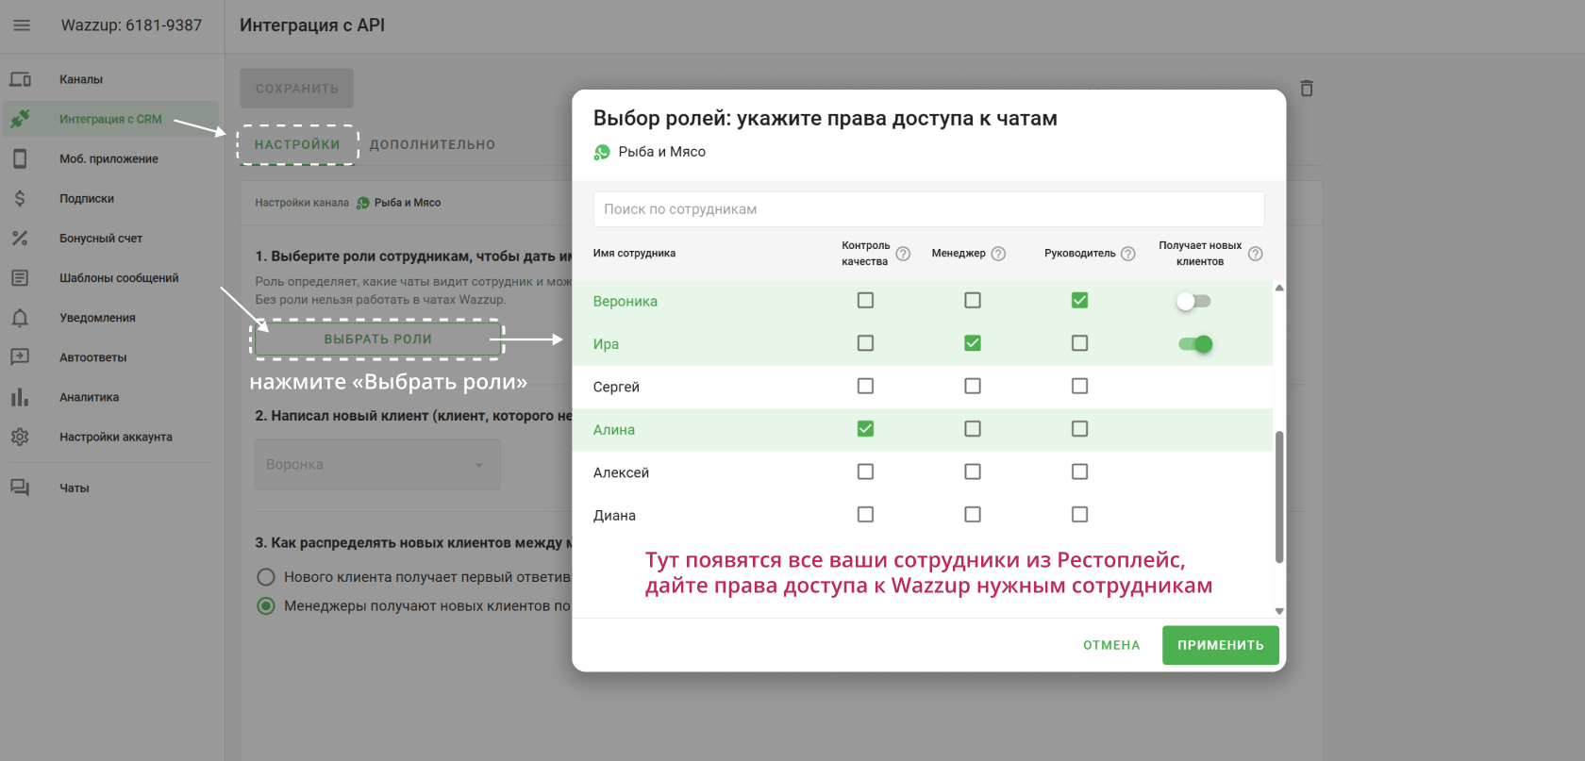Click the Подписки dollar icon
1585x761 pixels.
[20, 198]
